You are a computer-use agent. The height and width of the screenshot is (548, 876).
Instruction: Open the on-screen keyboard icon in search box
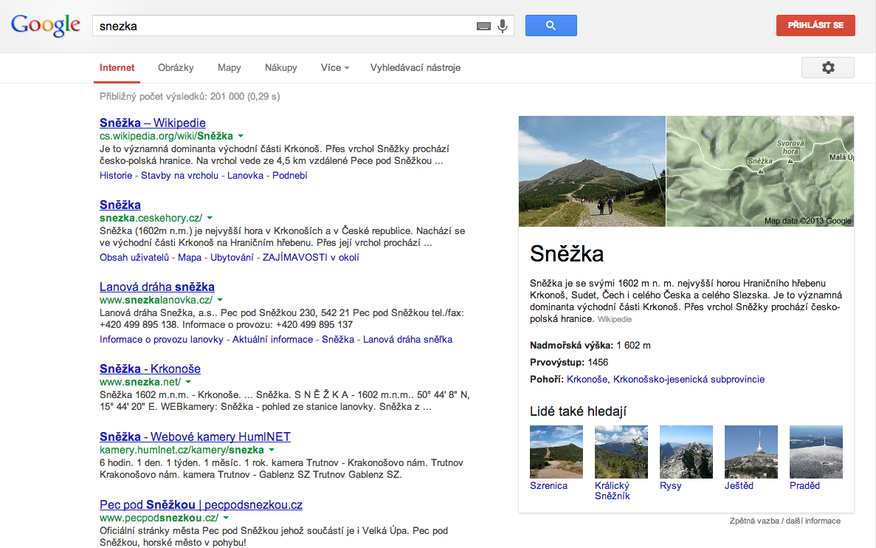[x=484, y=26]
